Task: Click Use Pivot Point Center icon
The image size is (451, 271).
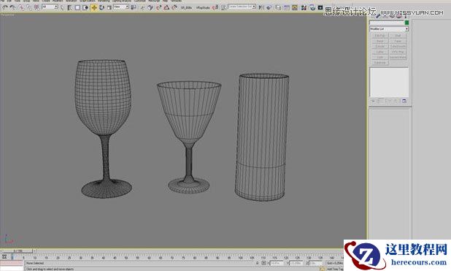Action: point(133,7)
